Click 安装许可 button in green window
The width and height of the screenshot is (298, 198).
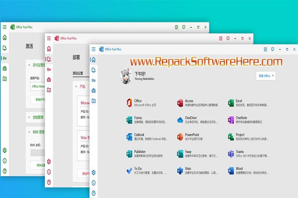37,99
